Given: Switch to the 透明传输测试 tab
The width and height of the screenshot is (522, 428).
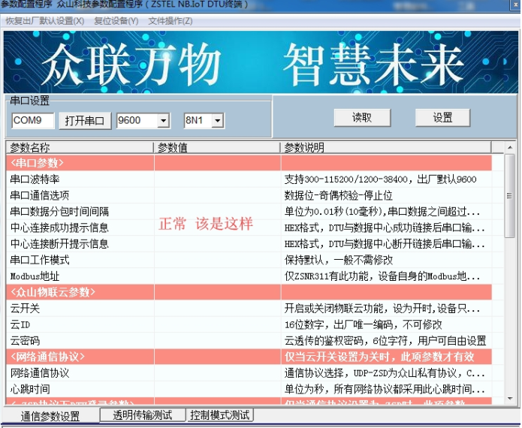Looking at the screenshot, I should point(143,415).
